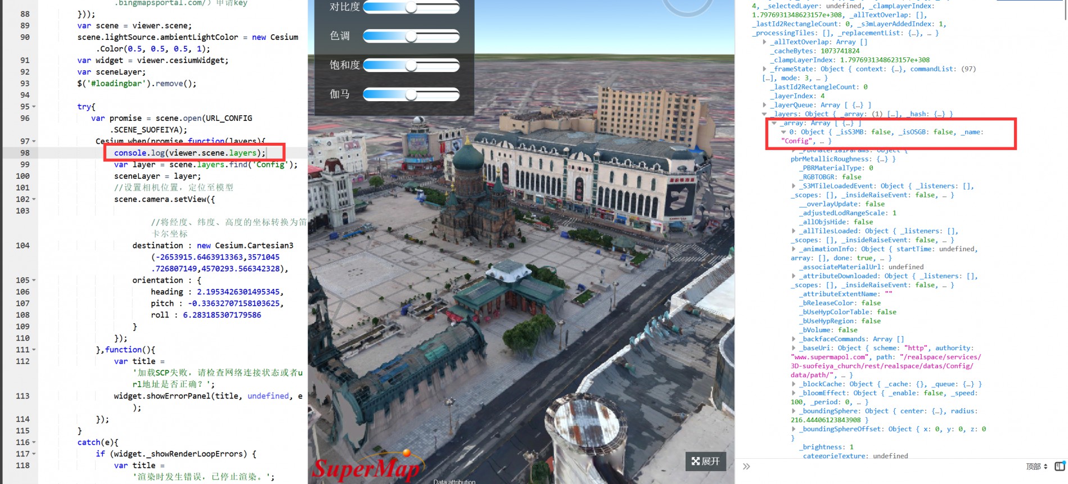Click the _bUseHypColorTable: false property
Image resolution: width=1068 pixels, height=484 pixels.
pyautogui.click(x=848, y=312)
